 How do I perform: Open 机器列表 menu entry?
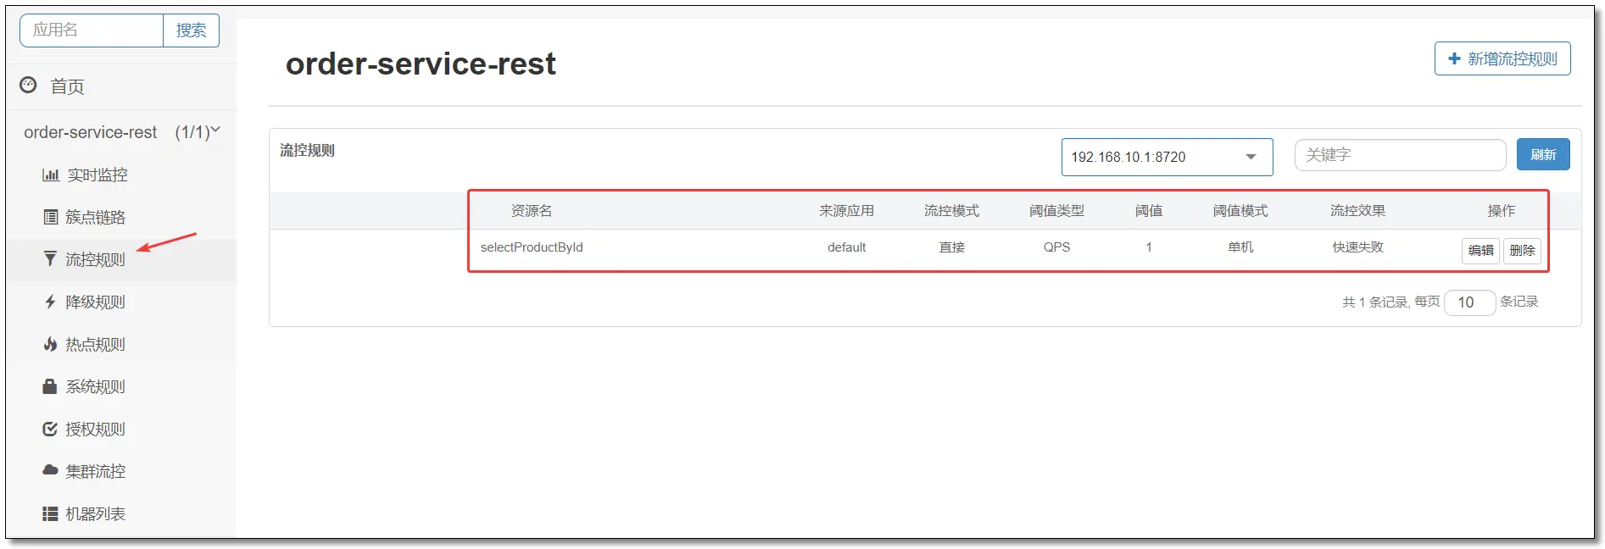[x=95, y=514]
